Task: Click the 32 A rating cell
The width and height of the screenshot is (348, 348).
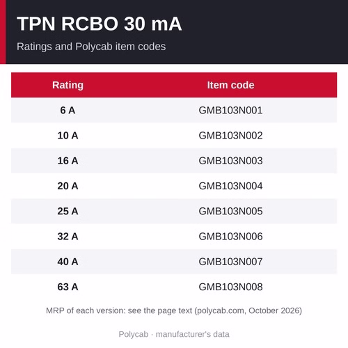Action: 68,237
